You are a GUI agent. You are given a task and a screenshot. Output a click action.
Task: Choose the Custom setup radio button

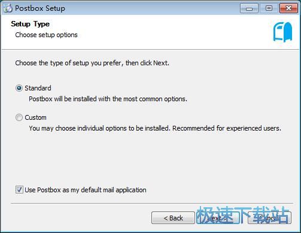(x=19, y=117)
